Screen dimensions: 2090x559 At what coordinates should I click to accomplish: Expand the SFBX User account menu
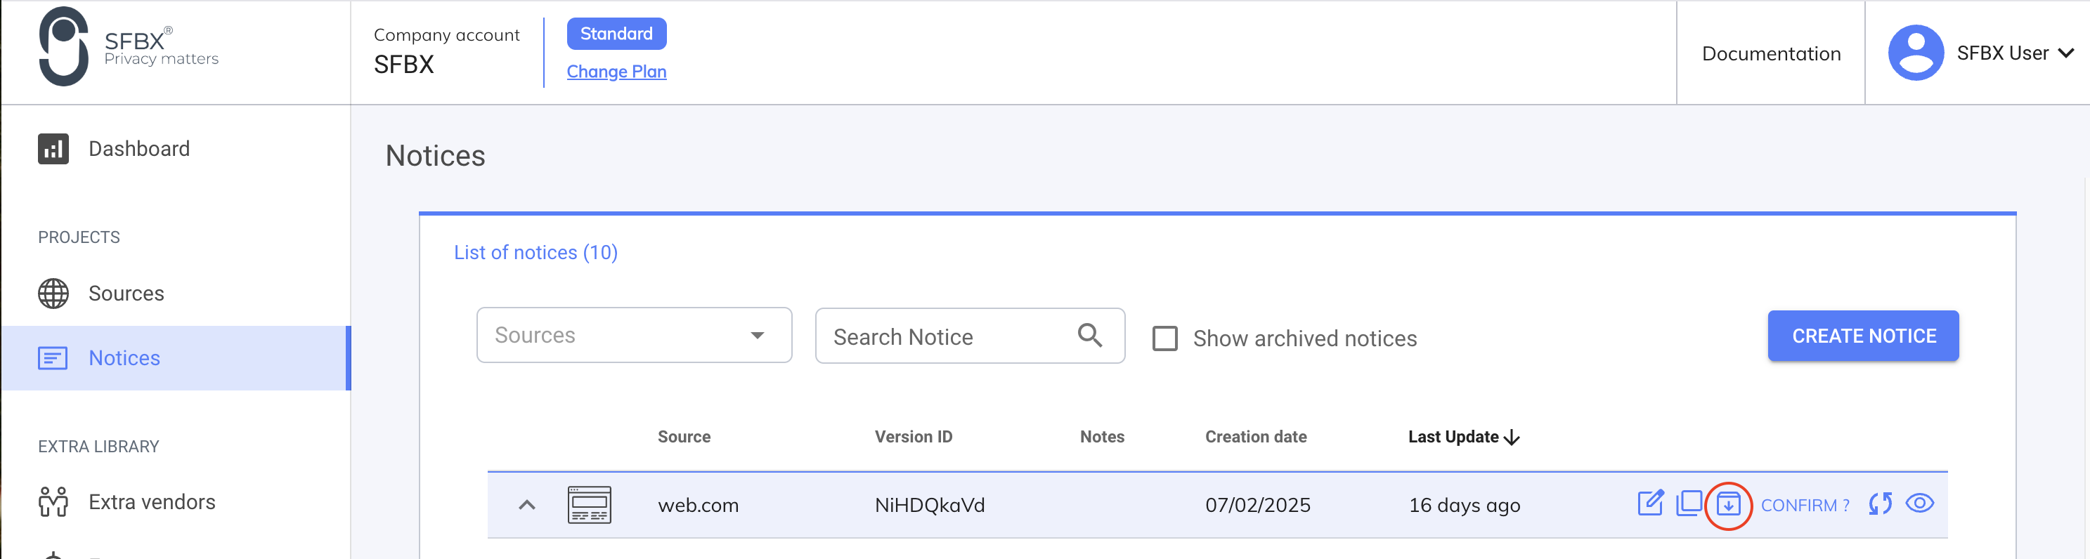(2065, 53)
